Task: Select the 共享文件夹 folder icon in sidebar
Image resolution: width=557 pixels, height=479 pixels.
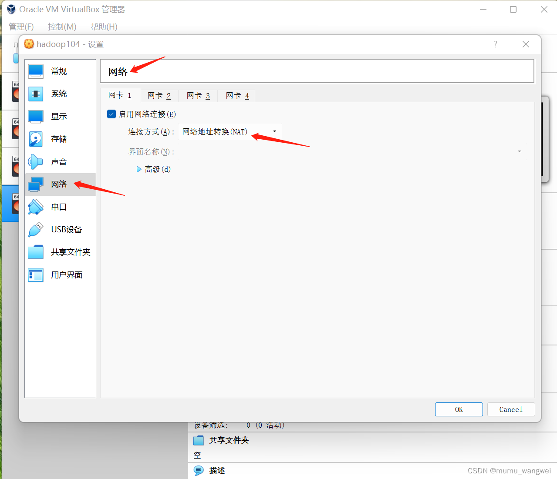Action: click(36, 252)
